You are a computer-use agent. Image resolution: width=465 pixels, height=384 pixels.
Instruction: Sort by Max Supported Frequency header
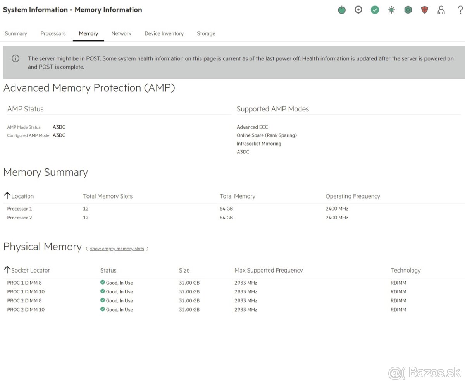click(x=269, y=270)
